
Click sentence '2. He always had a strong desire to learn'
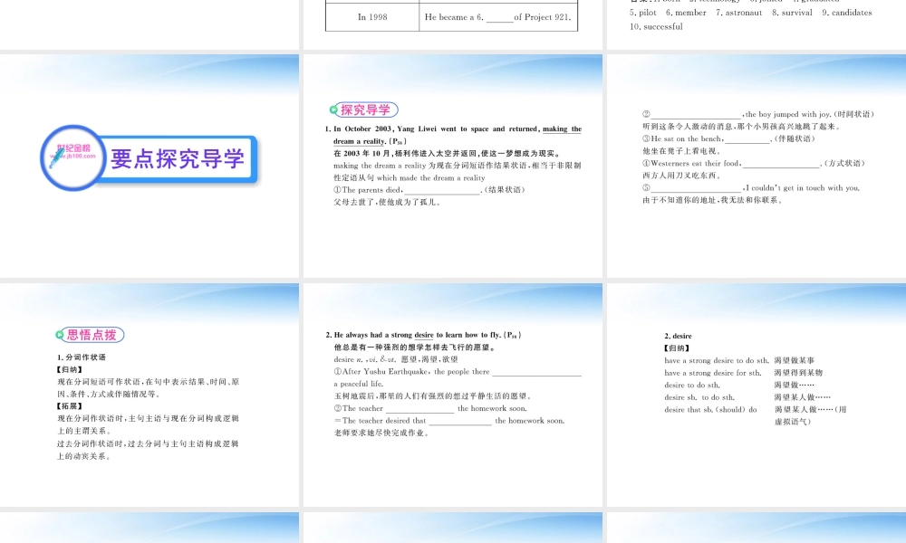[423, 335]
